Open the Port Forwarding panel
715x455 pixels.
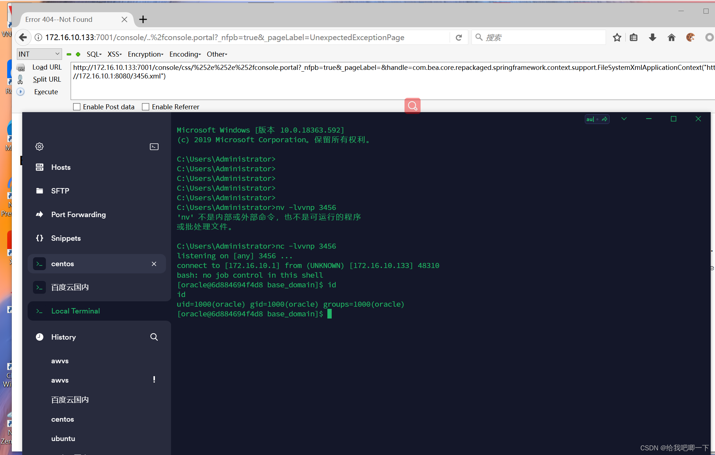pyautogui.click(x=78, y=215)
